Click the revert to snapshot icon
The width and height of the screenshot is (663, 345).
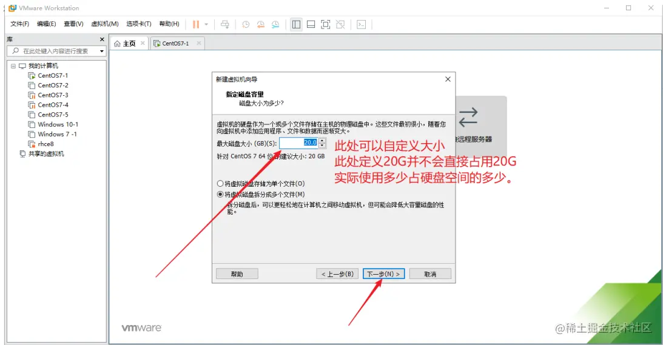[260, 24]
